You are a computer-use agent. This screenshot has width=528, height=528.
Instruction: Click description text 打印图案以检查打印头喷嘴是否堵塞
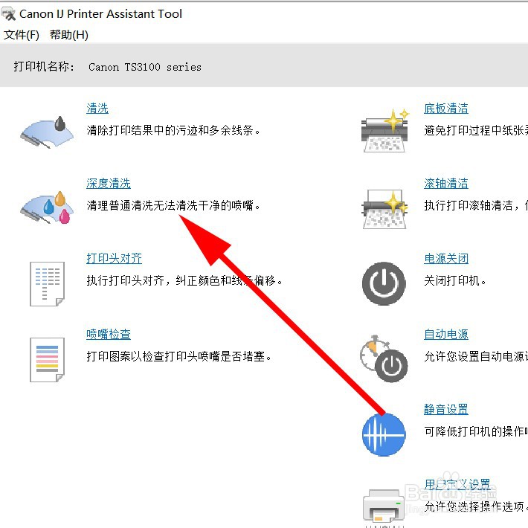click(x=179, y=356)
